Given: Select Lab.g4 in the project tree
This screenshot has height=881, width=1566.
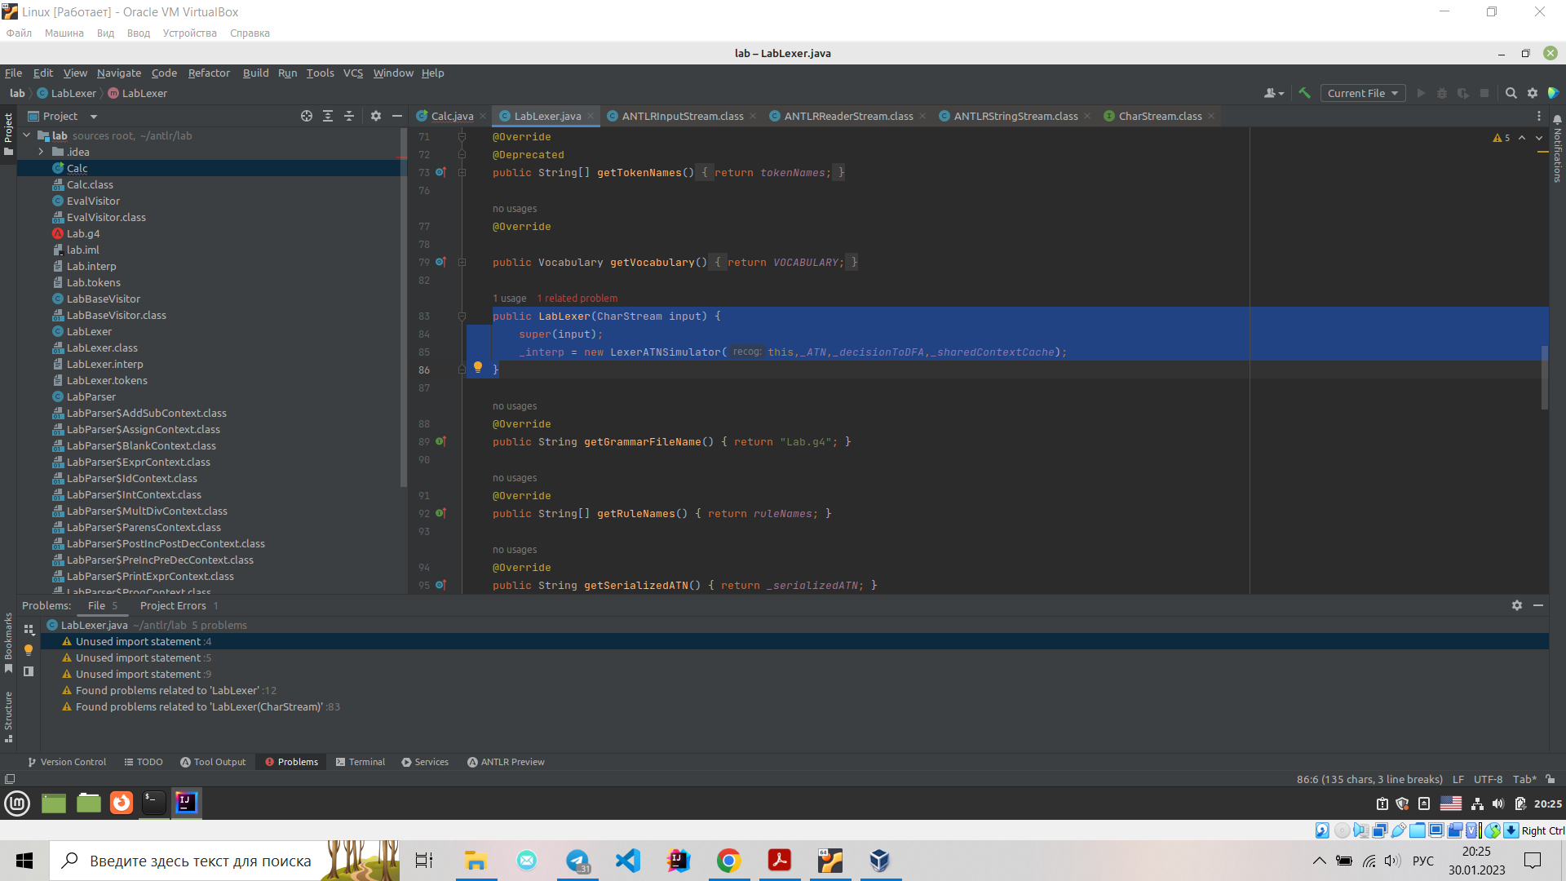Looking at the screenshot, I should [x=83, y=233].
